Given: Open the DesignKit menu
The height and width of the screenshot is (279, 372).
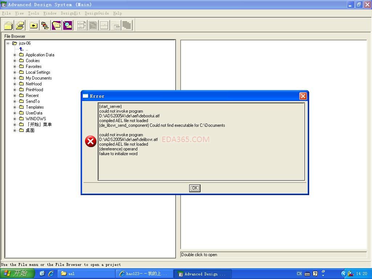Looking at the screenshot, I should tap(70, 13).
